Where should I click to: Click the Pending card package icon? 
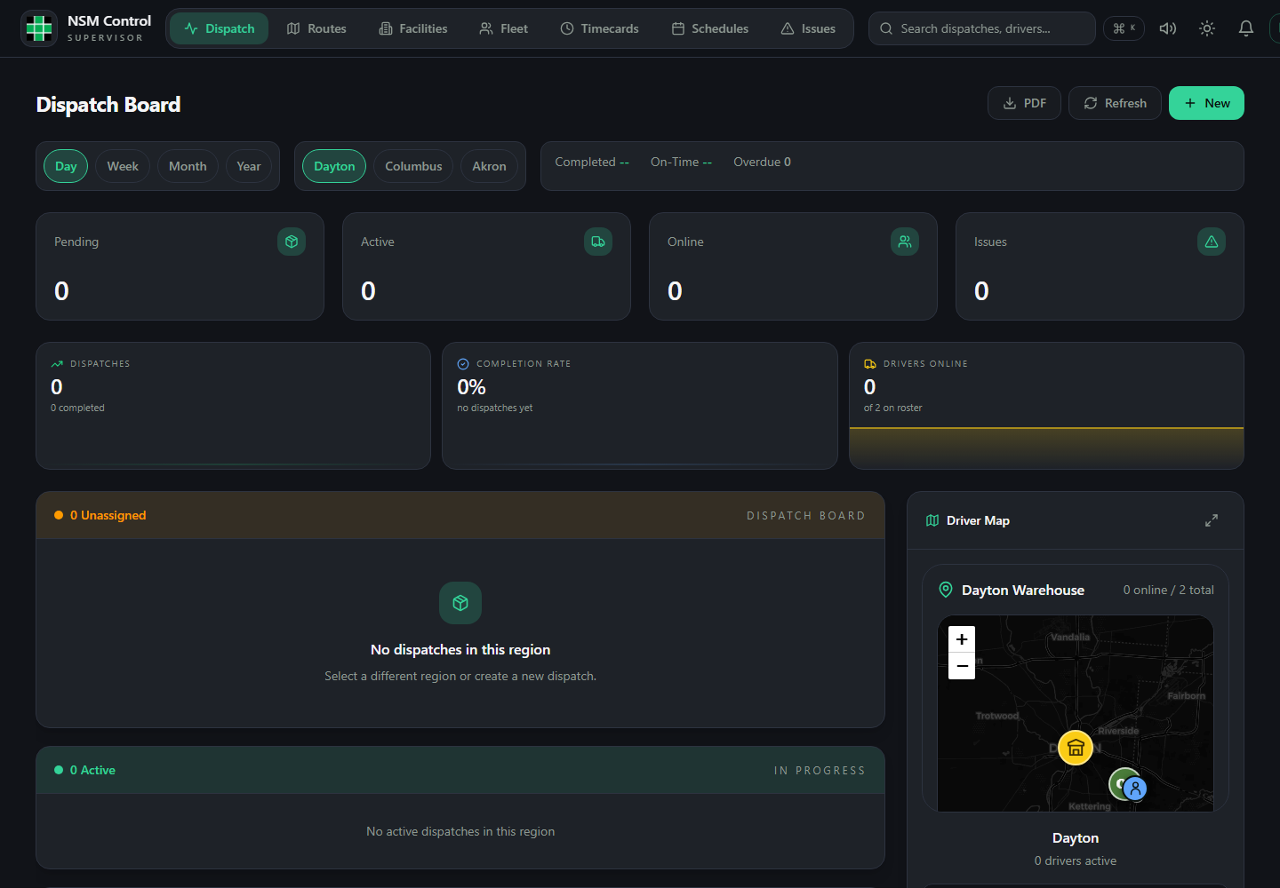pyautogui.click(x=292, y=242)
